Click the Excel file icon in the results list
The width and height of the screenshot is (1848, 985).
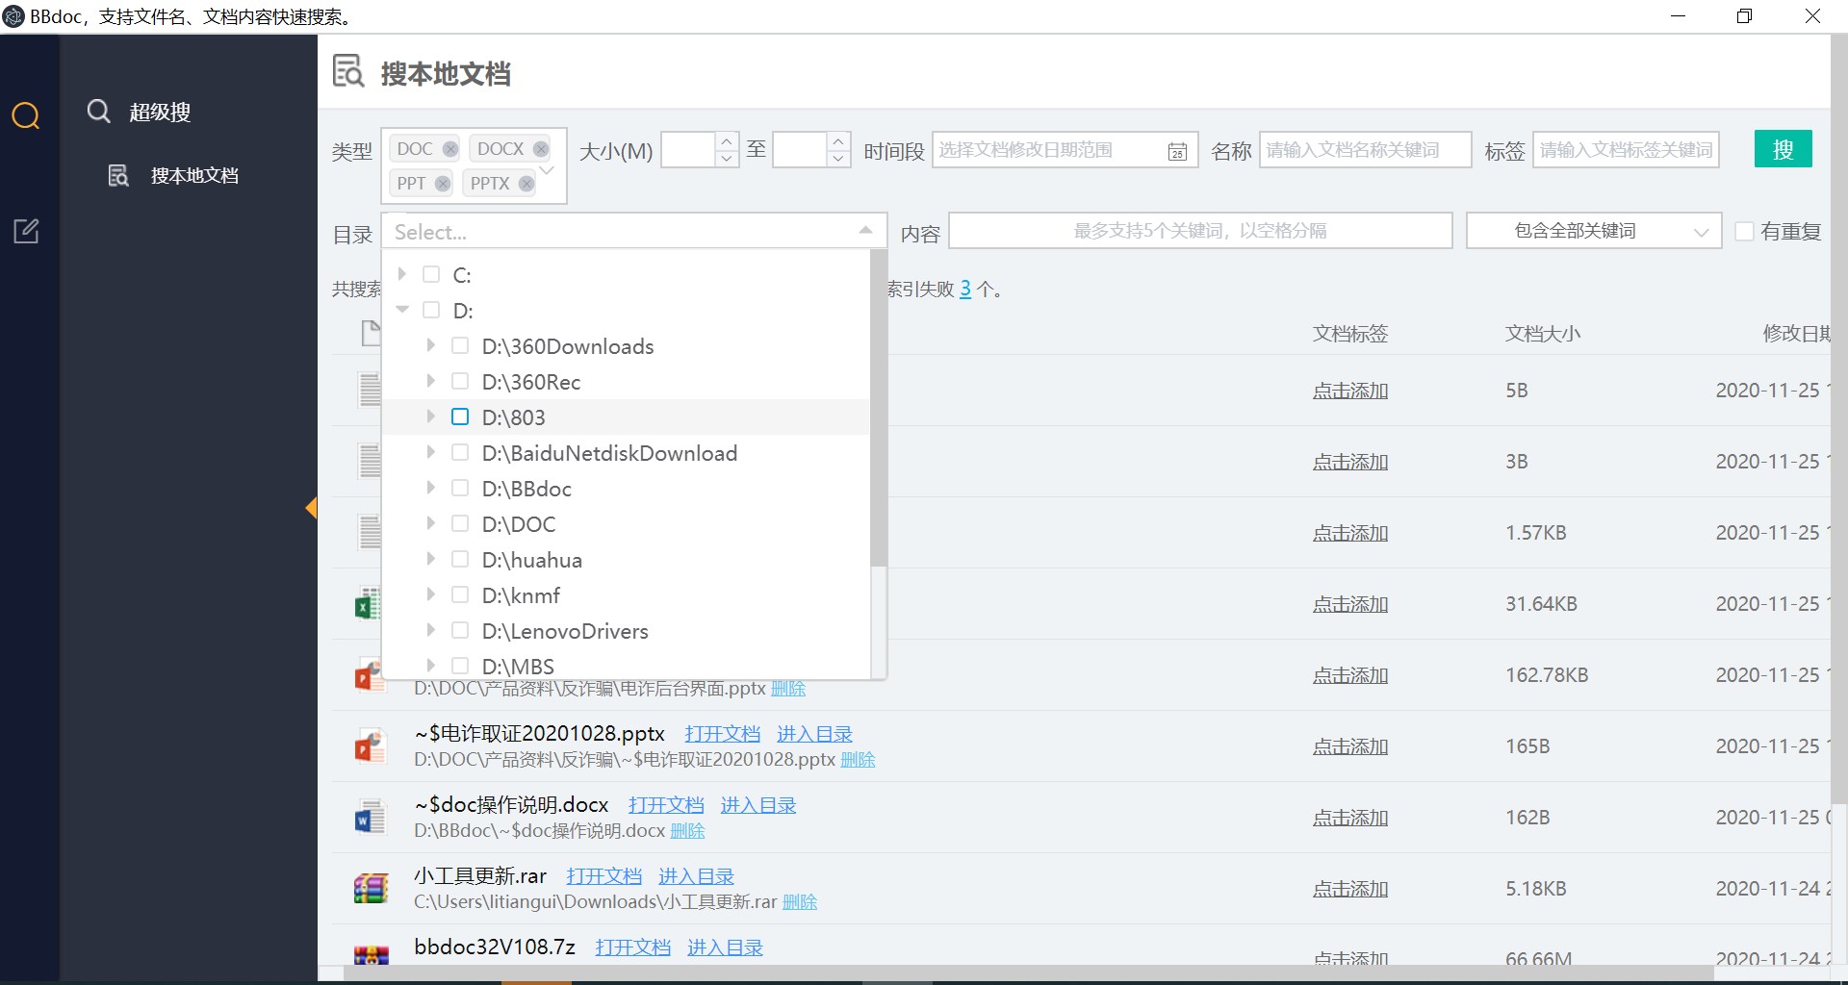coord(370,604)
